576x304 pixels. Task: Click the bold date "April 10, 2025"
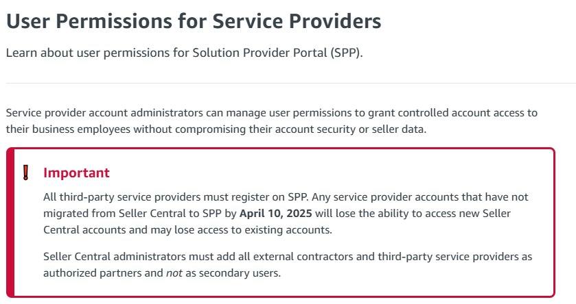click(x=275, y=213)
